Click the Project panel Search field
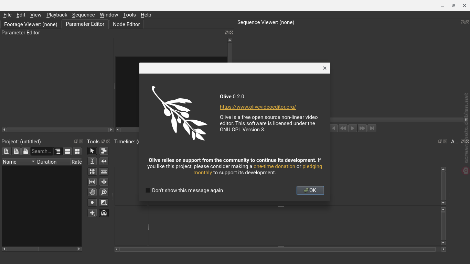Screen dimensions: 470x264 tap(42, 151)
